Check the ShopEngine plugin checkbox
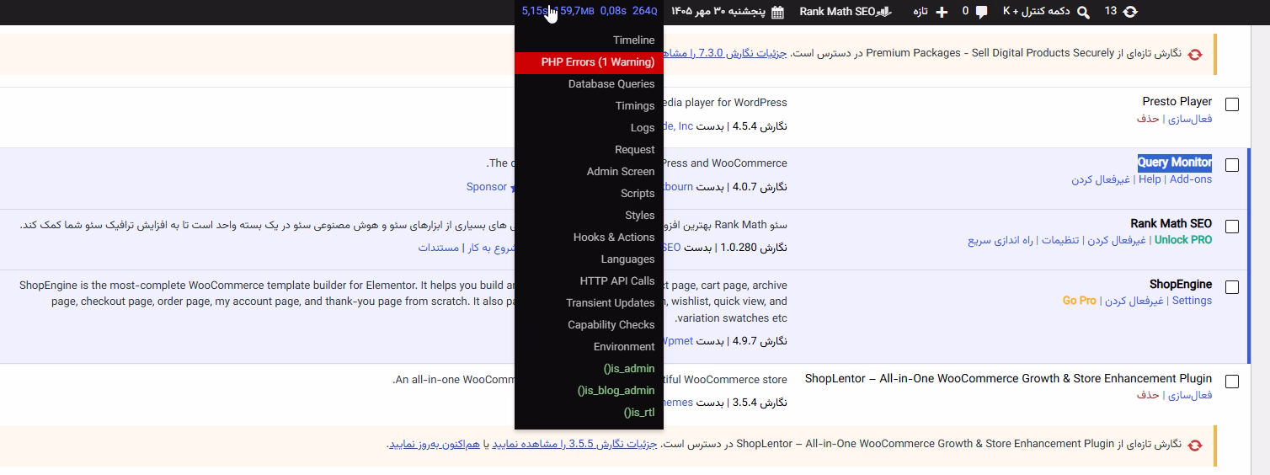The width and height of the screenshot is (1270, 475). pos(1232,287)
